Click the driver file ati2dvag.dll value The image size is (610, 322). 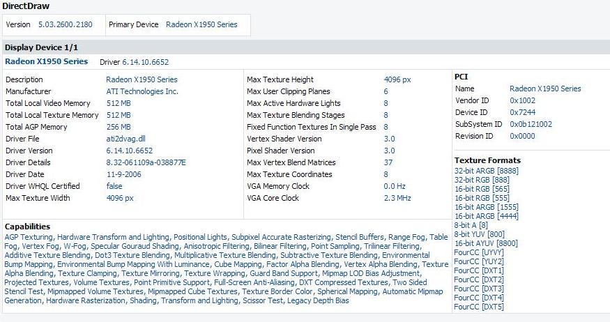click(x=125, y=139)
